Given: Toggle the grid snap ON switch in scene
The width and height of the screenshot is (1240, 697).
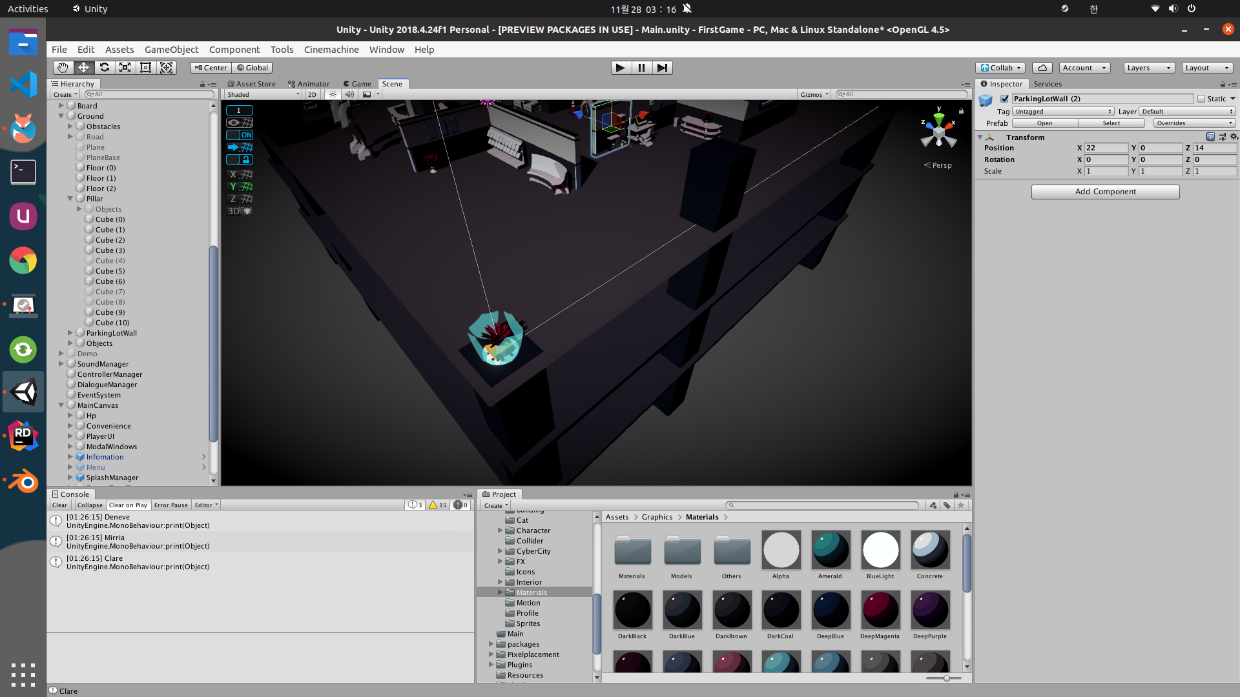Looking at the screenshot, I should (240, 135).
